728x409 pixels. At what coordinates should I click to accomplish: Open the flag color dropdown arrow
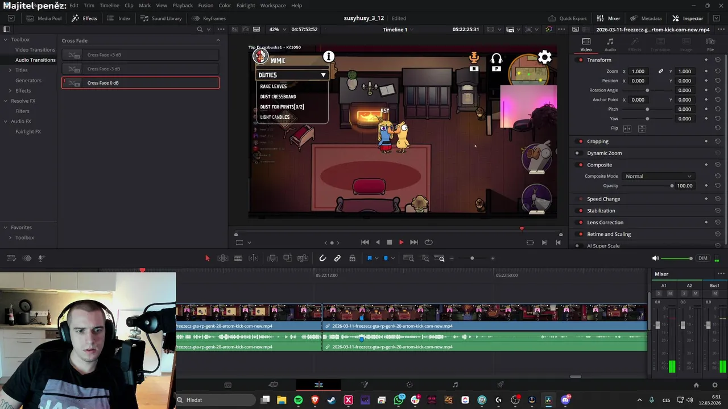point(376,258)
